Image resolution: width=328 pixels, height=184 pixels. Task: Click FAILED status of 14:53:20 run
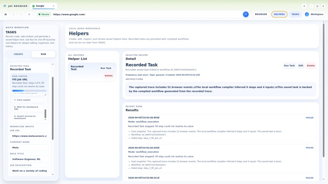click(309, 148)
